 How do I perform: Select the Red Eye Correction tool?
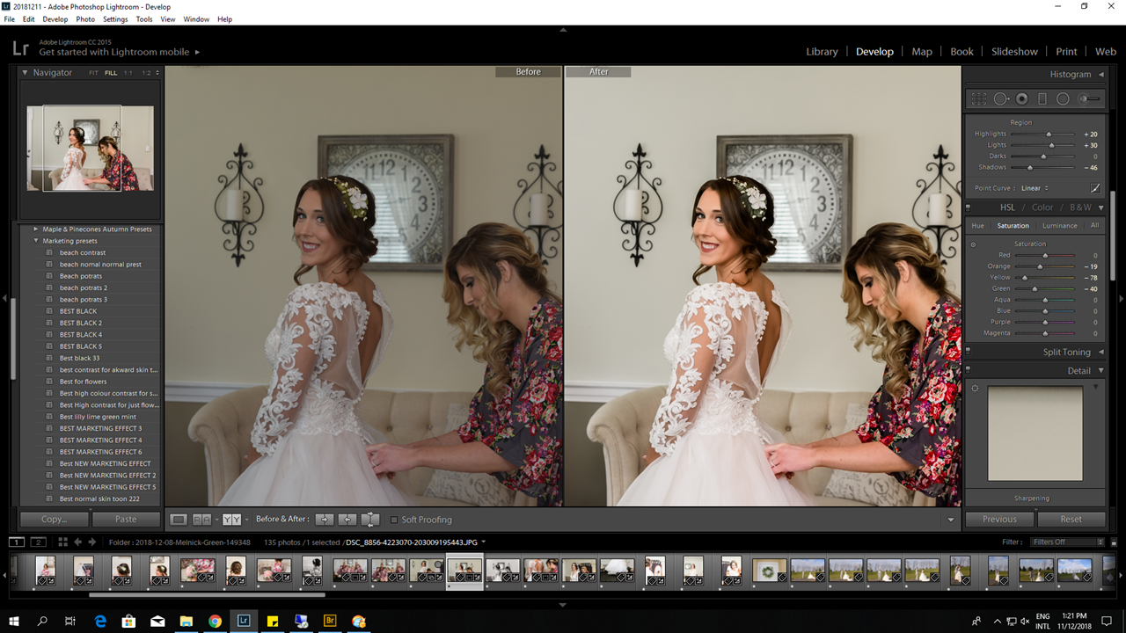1022,99
